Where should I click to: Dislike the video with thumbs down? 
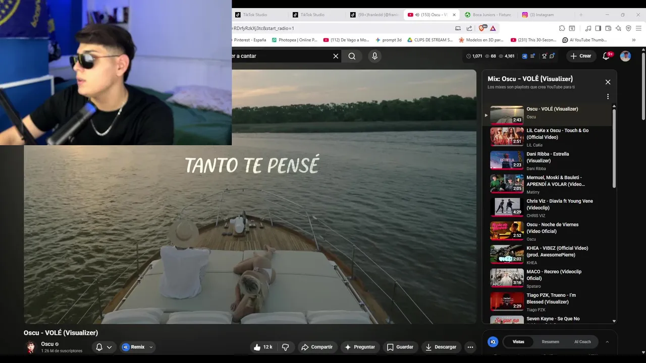[285, 347]
